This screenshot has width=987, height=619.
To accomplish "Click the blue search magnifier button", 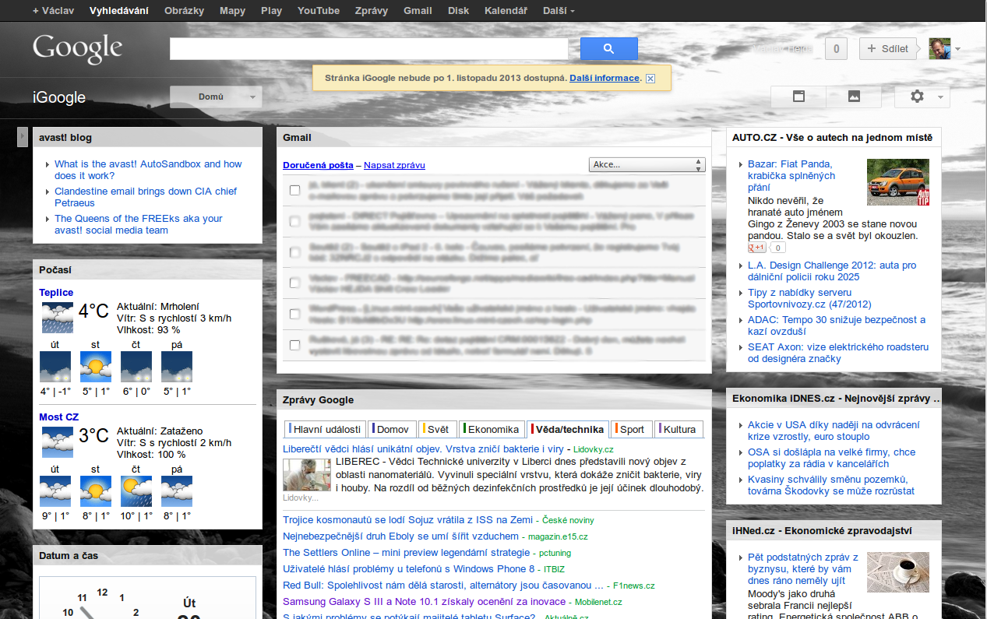I will pos(608,49).
